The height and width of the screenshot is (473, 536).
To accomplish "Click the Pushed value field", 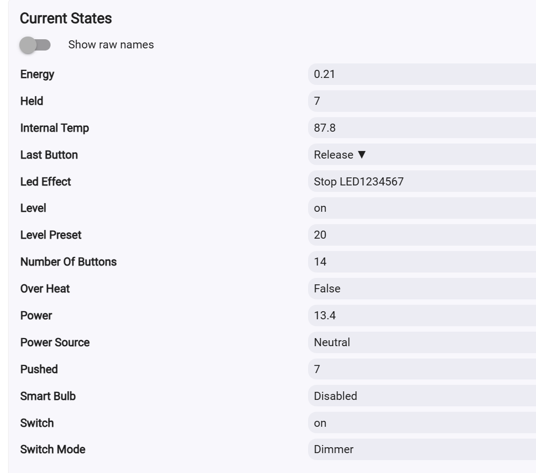I will coord(422,369).
